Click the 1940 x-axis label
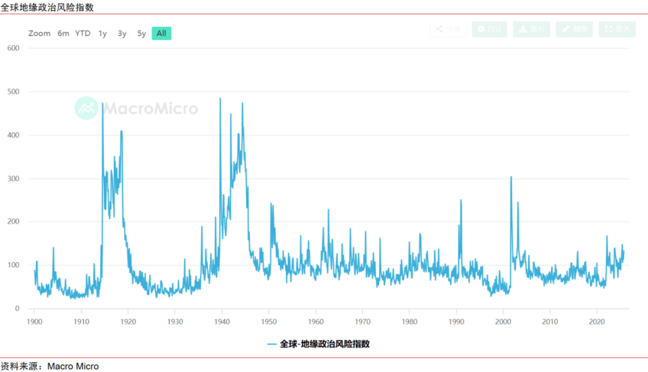Viewport: 648px width, 372px height. pos(221,322)
